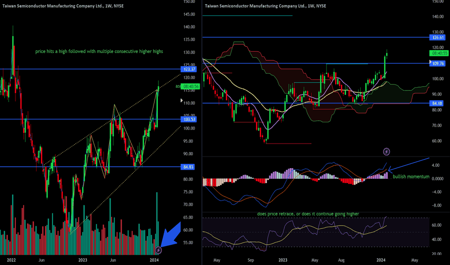Click left chart title ending 1W, NYSE
The width and height of the screenshot is (450, 265).
[63, 6]
